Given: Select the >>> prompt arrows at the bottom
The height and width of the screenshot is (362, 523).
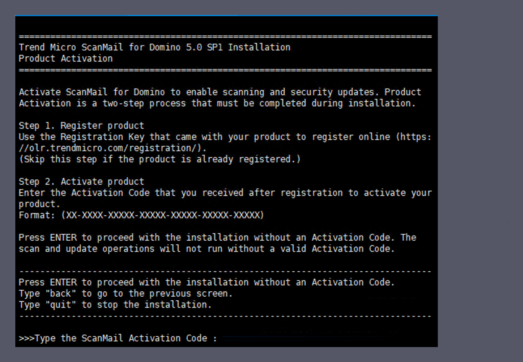Looking at the screenshot, I should [x=27, y=338].
